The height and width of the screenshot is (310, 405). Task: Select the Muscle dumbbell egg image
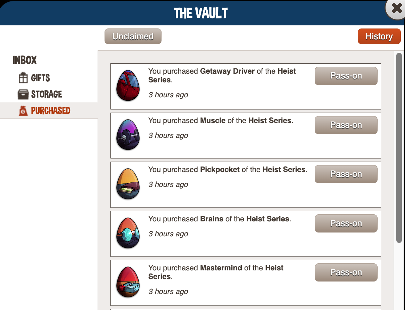point(128,134)
